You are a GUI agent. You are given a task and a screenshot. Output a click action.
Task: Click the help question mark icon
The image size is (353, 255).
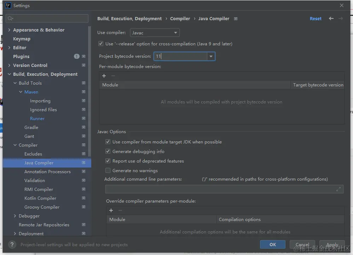click(x=12, y=244)
